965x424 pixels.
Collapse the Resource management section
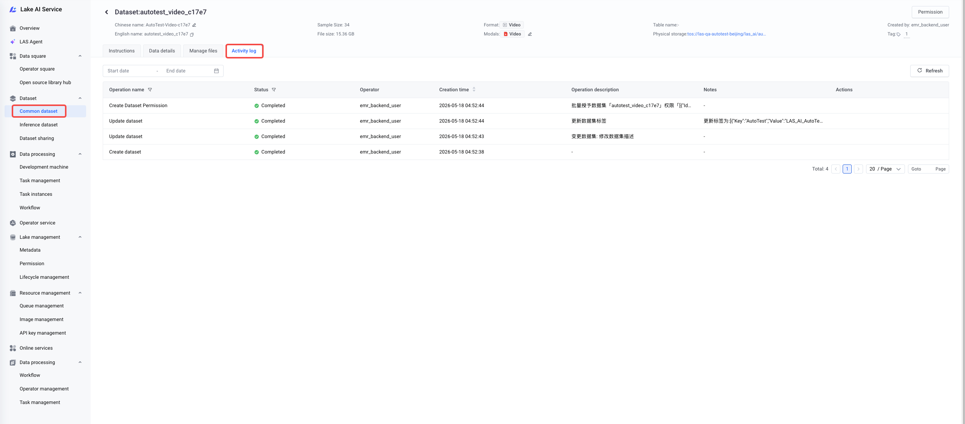(x=80, y=293)
